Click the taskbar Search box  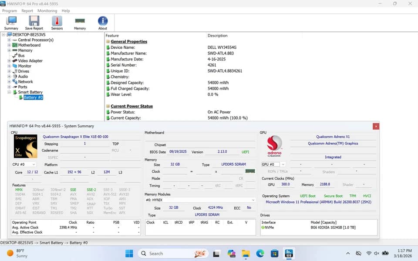[173, 254]
